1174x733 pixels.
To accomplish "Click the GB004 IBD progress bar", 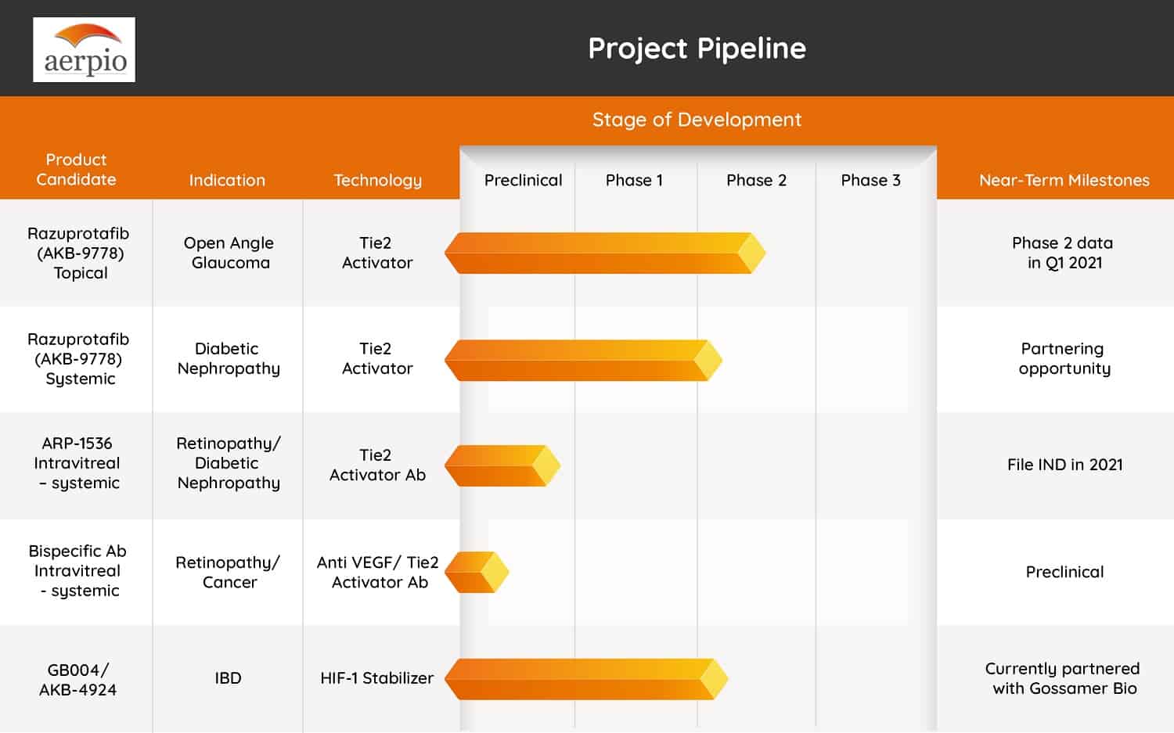I will [x=585, y=678].
